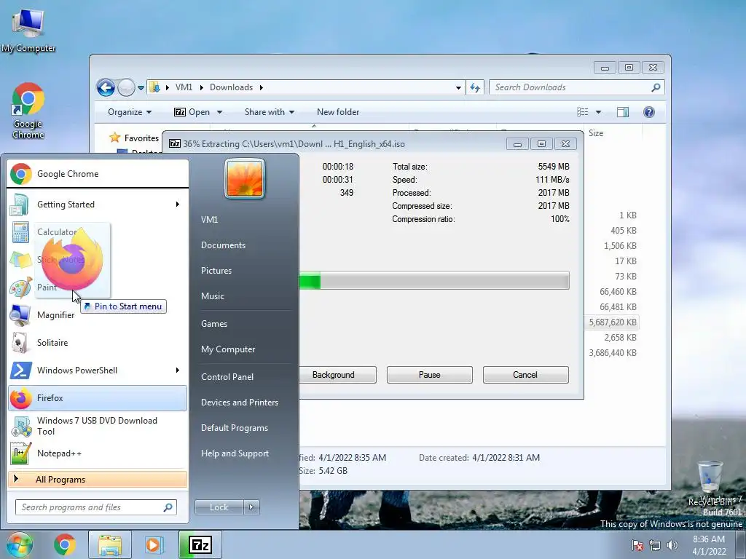Open Default Programs from Start menu
The height and width of the screenshot is (559, 746).
tap(235, 428)
